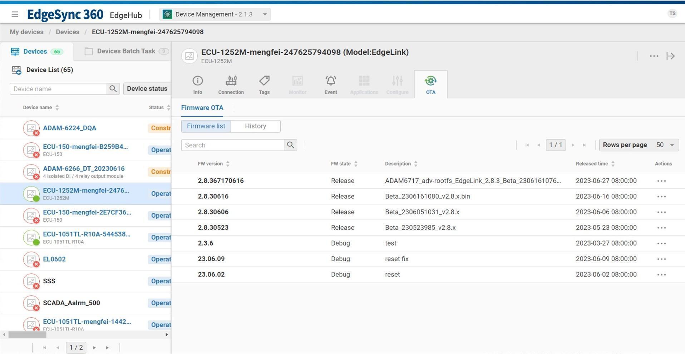Click the Tags label icon

(264, 81)
